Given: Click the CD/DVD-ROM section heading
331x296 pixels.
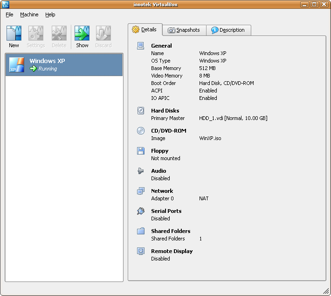Looking at the screenshot, I should [x=169, y=131].
